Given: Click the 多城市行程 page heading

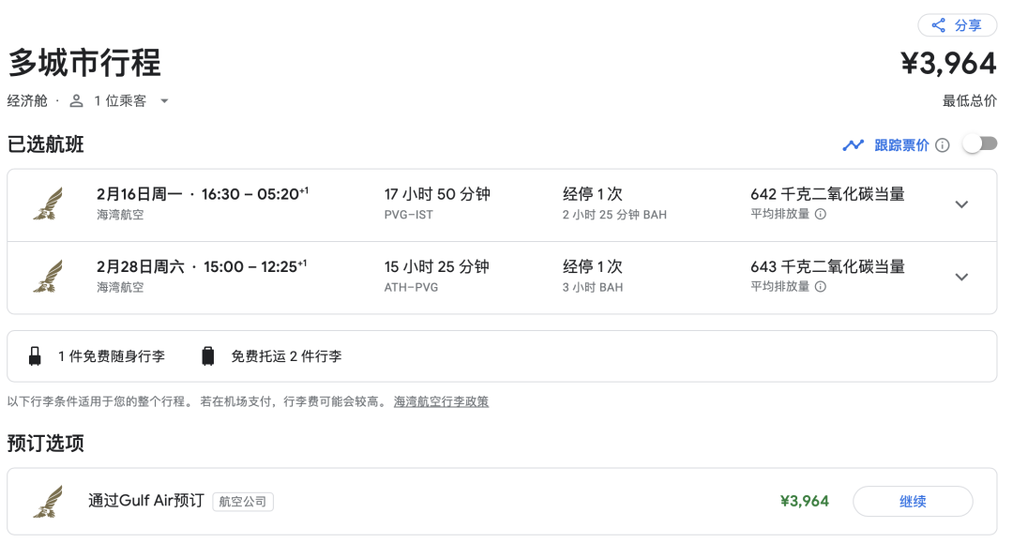Looking at the screenshot, I should (84, 63).
